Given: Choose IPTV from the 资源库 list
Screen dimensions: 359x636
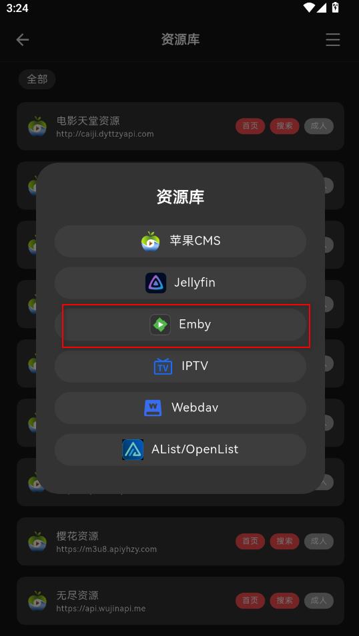Looking at the screenshot, I should point(180,366).
